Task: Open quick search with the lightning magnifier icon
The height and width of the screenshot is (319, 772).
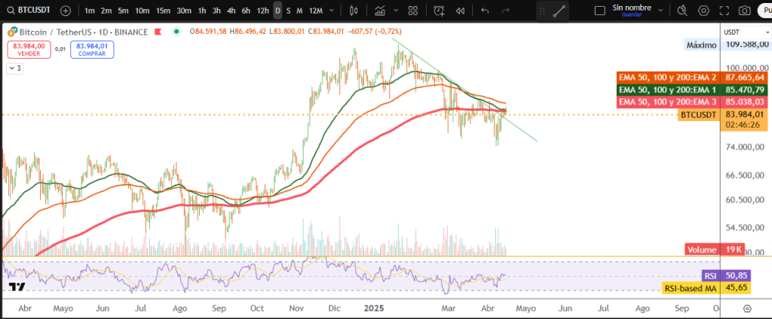Action: coord(682,11)
